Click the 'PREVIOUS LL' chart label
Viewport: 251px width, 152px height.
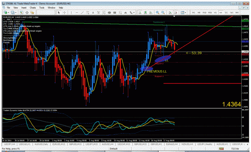157,71
